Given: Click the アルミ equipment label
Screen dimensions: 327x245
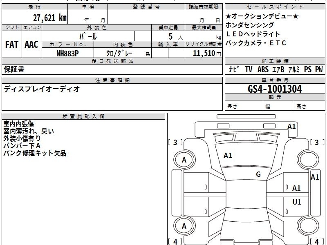Looking at the screenshot, I should click(294, 69).
